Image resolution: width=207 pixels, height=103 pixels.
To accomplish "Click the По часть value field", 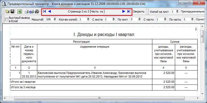I will [187, 19].
